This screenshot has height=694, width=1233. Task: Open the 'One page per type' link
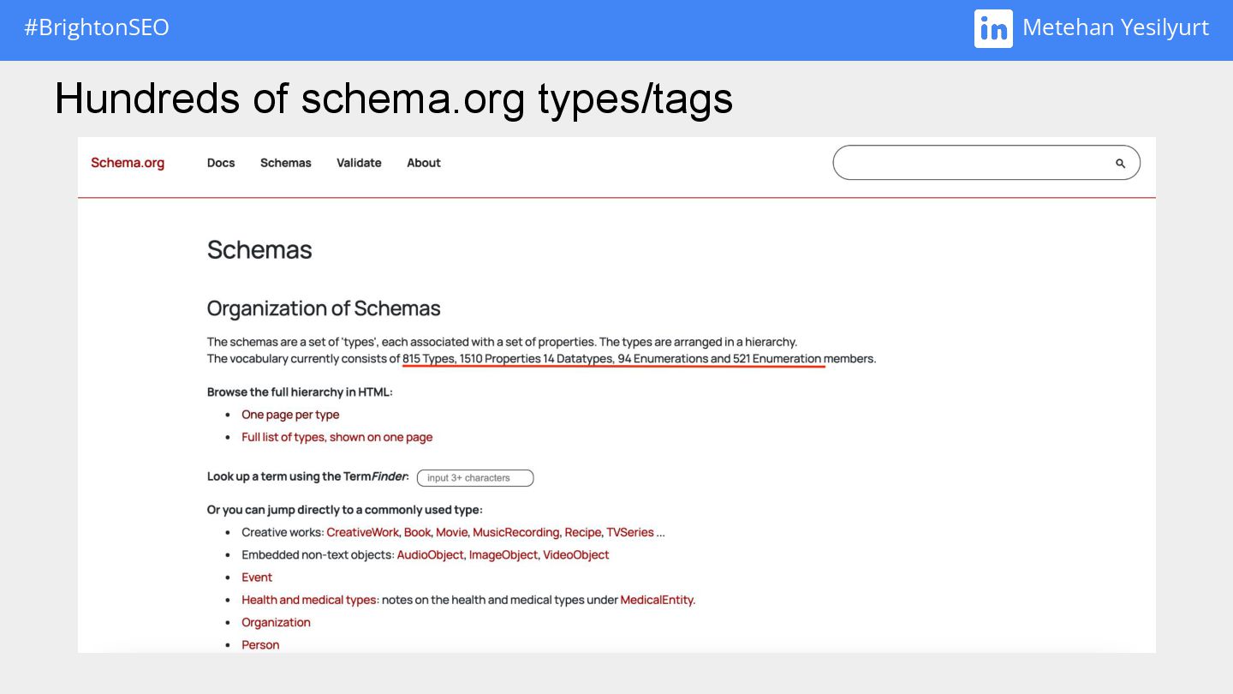click(290, 415)
